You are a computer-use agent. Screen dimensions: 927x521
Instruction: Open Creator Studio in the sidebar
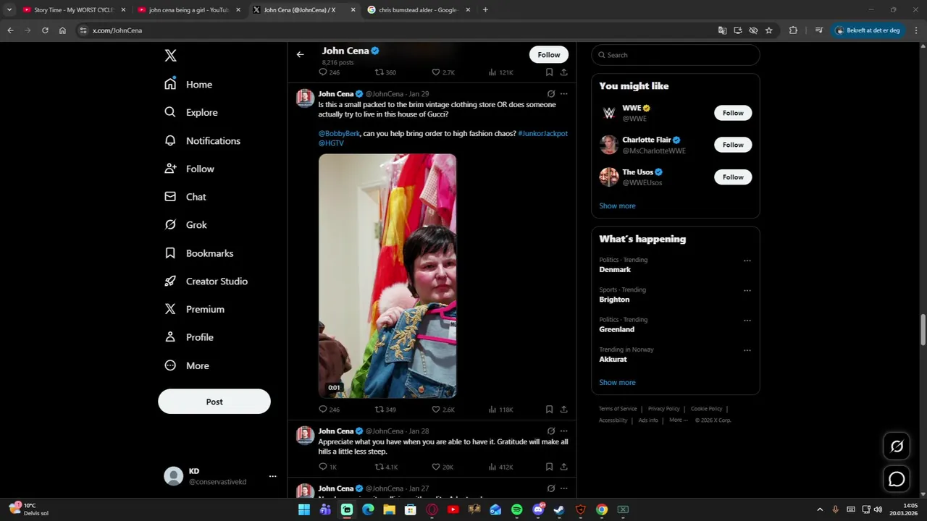click(206, 281)
